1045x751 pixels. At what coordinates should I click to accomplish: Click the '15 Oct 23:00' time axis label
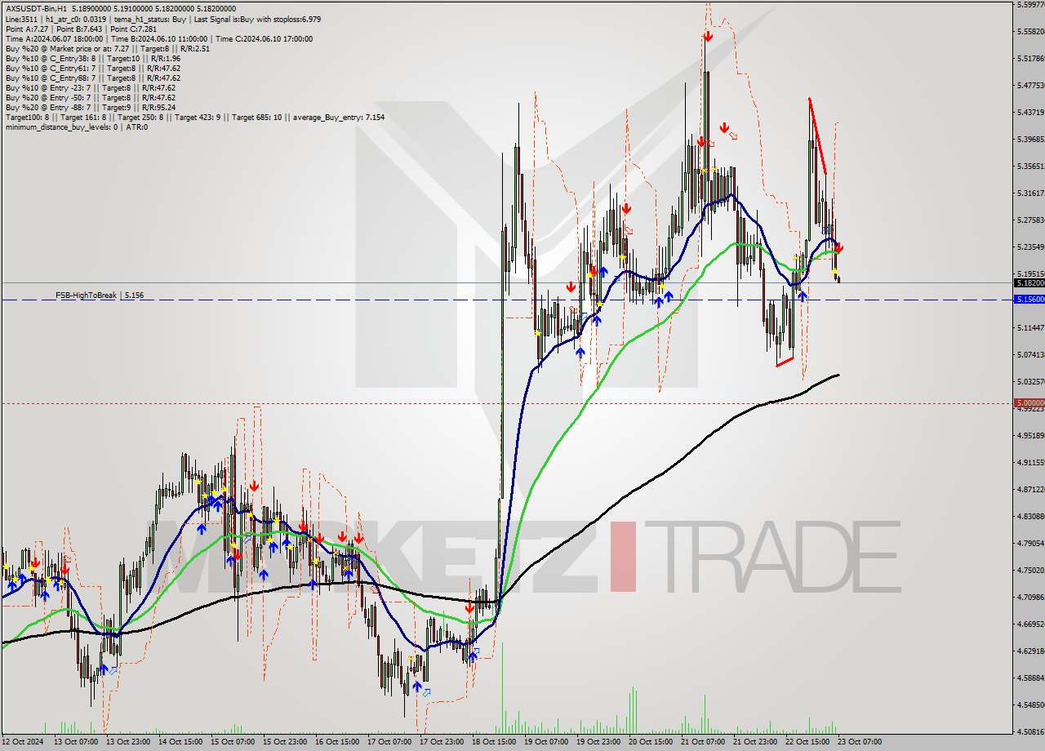(x=284, y=742)
